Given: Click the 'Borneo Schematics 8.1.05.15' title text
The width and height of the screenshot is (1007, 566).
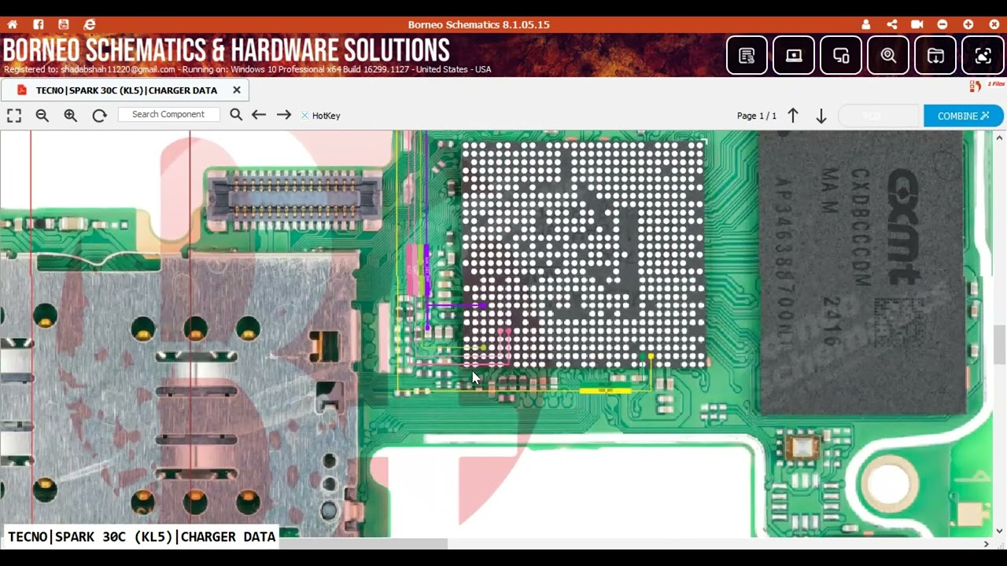Looking at the screenshot, I should pyautogui.click(x=478, y=24).
